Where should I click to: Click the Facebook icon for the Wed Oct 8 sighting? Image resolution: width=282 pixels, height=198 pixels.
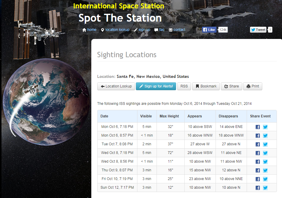point(257,153)
